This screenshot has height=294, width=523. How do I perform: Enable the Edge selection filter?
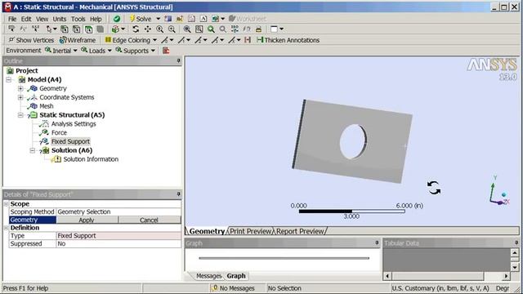pos(76,29)
